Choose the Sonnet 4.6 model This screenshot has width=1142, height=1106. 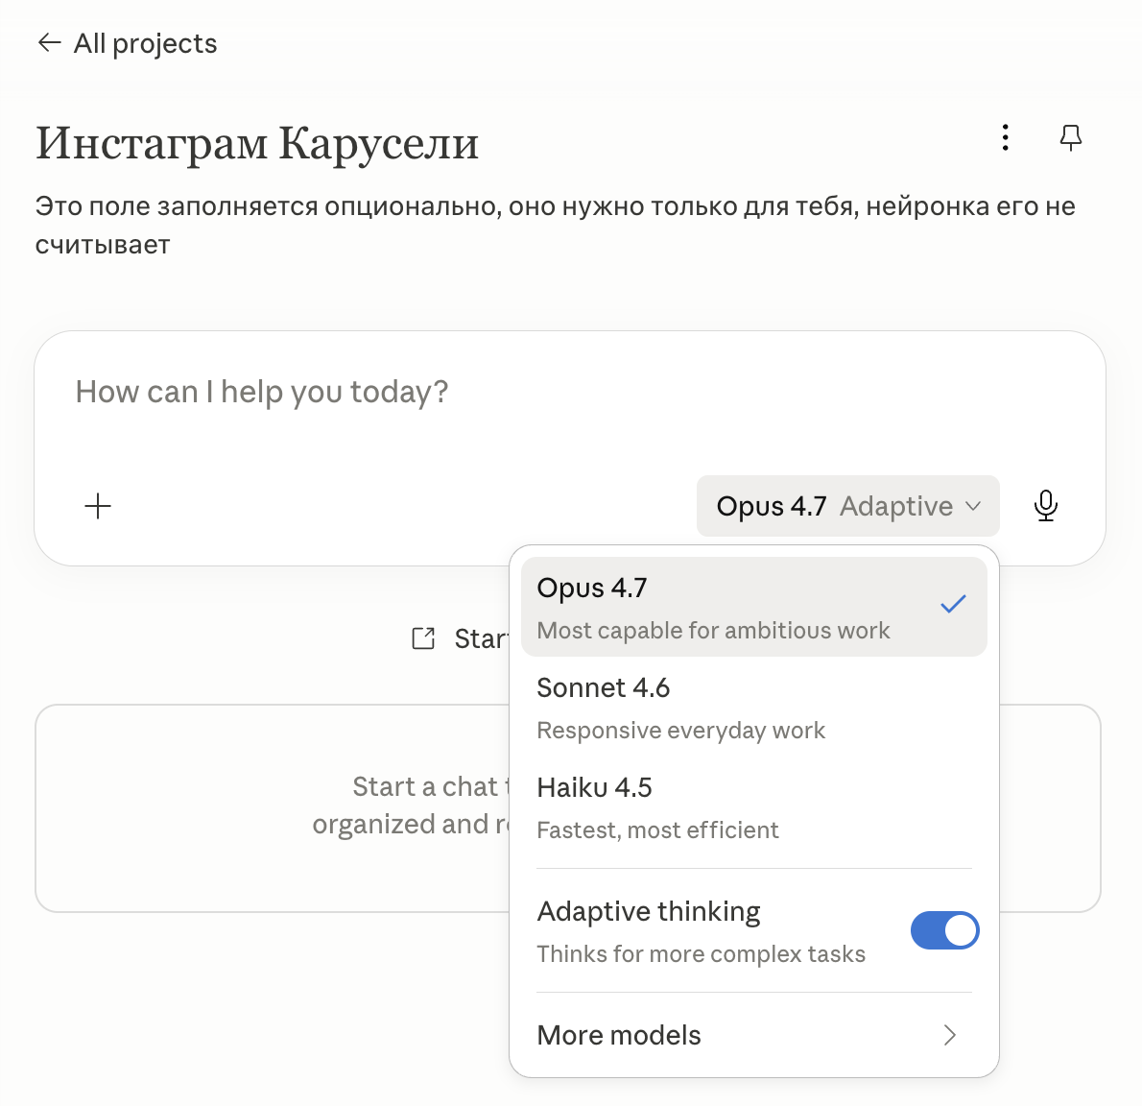pyautogui.click(x=753, y=707)
